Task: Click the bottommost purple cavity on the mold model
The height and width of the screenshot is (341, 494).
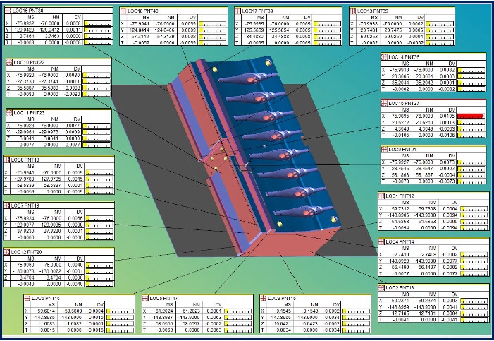Action: click(x=303, y=211)
